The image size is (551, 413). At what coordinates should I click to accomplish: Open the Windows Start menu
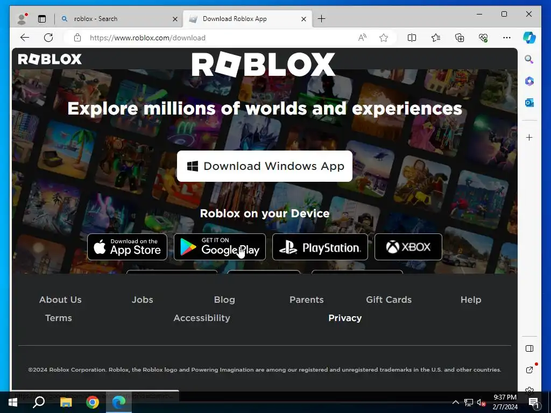coord(13,402)
